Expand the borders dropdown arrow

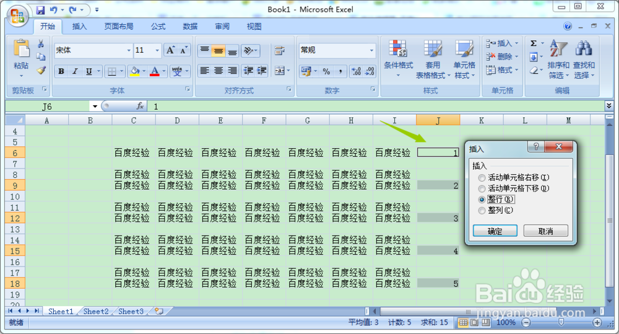point(121,71)
